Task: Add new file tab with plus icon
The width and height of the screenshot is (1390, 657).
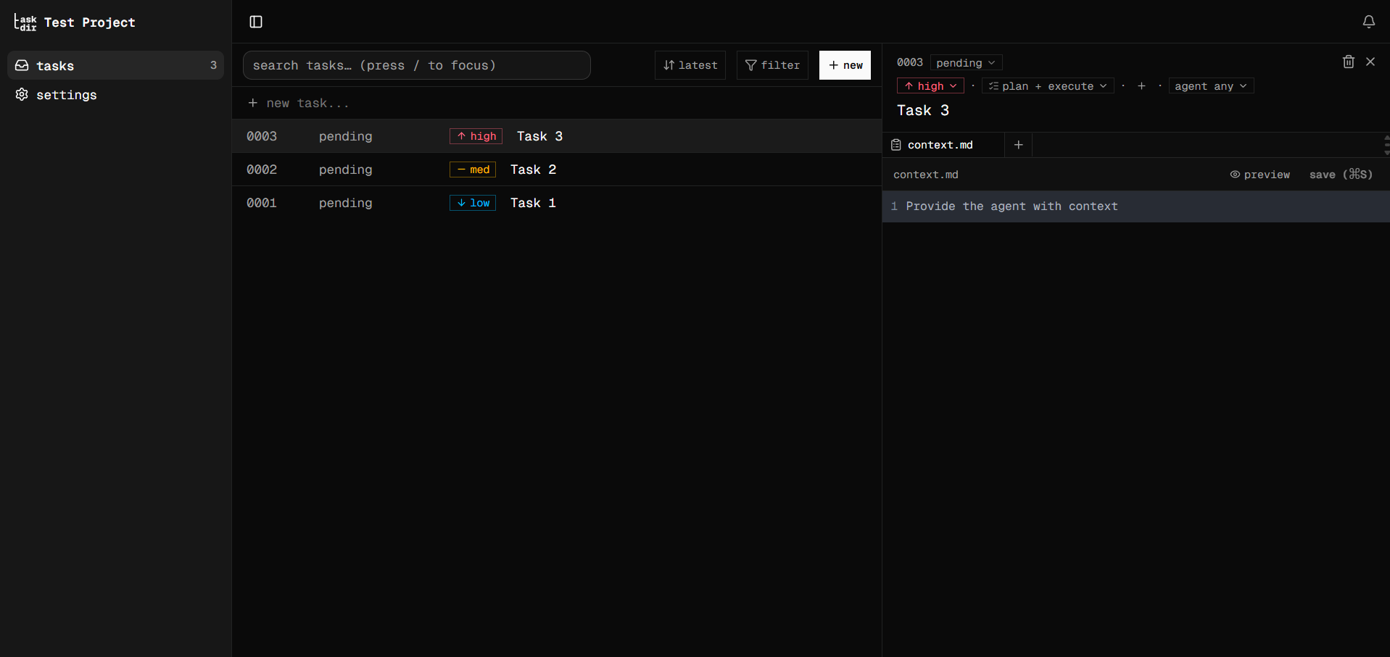Action: 1018,145
